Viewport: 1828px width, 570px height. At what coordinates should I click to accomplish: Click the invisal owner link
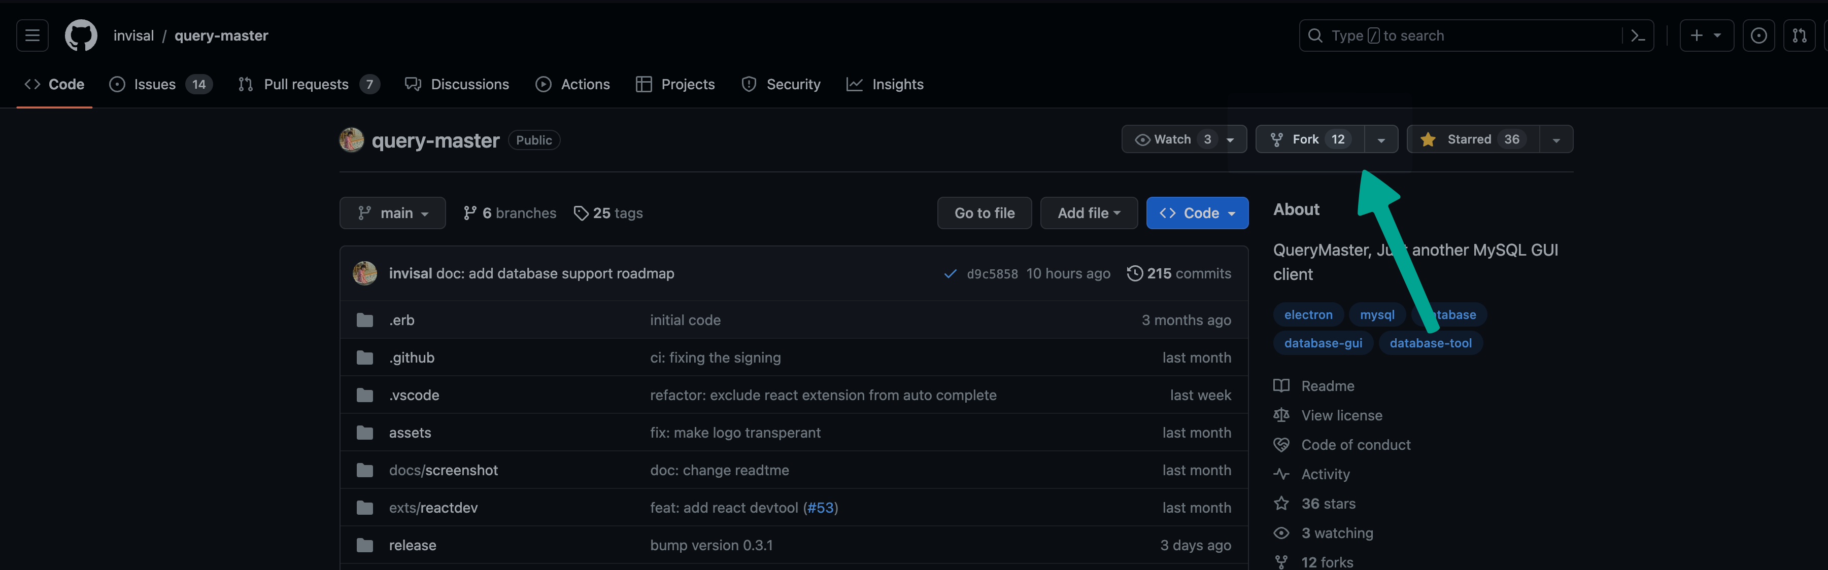(133, 35)
